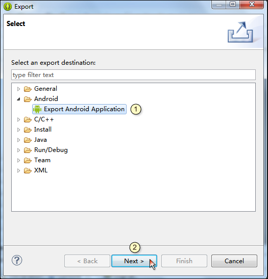This screenshot has height=279, width=268.
Task: Click the Next button
Action: (134, 261)
